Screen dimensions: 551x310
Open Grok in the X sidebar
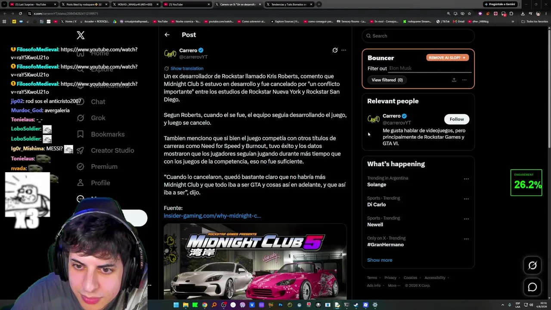[91, 118]
